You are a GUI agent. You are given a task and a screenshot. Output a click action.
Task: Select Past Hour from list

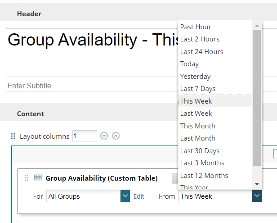pos(196,27)
